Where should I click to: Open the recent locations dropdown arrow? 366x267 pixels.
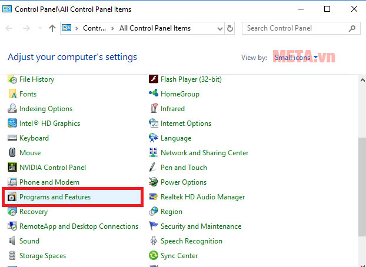click(40, 28)
